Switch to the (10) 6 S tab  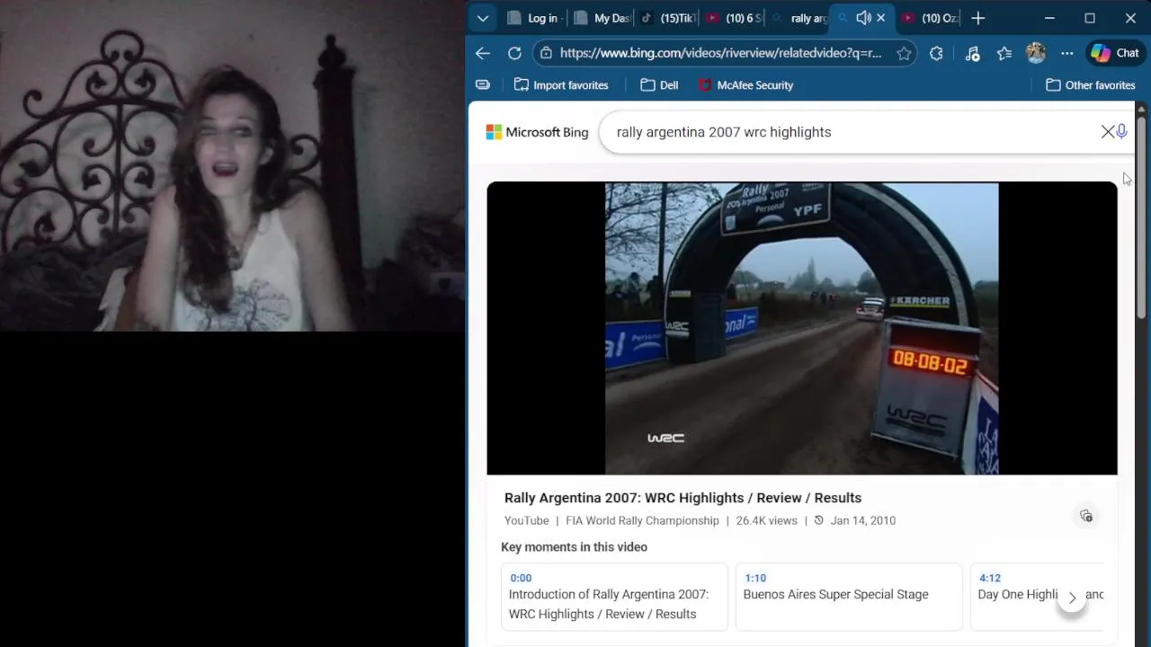pyautogui.click(x=733, y=18)
